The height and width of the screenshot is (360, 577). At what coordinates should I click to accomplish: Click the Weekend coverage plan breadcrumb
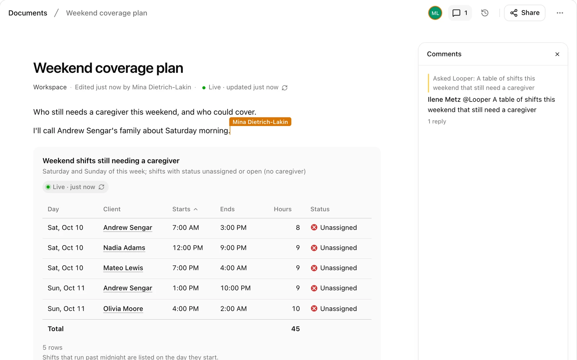click(107, 13)
